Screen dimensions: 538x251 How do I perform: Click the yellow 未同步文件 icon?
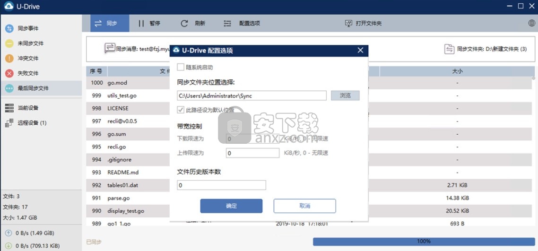pos(9,43)
